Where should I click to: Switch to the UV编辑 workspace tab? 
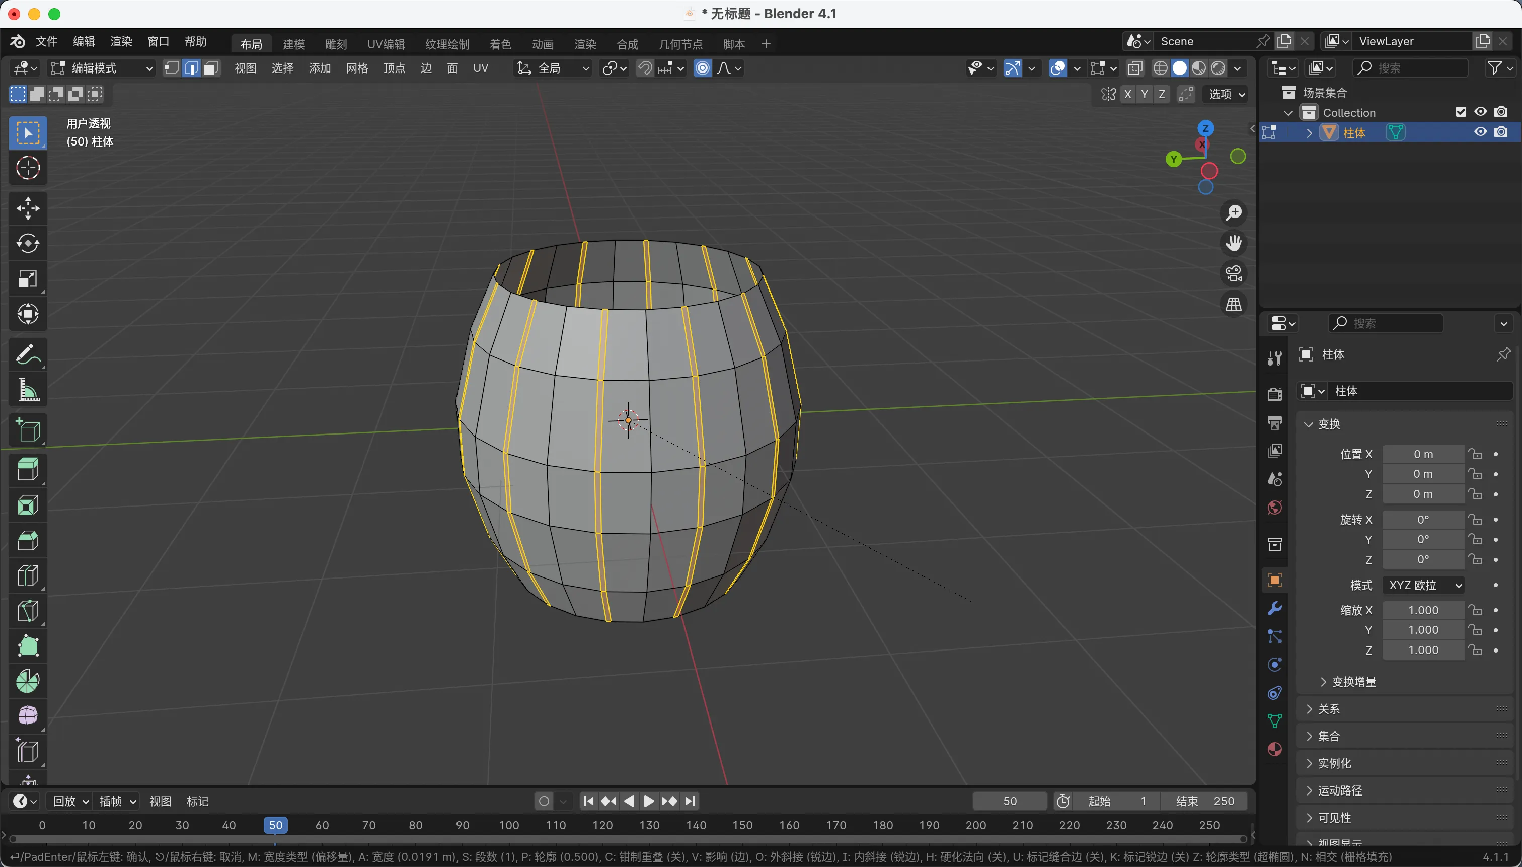click(x=386, y=44)
